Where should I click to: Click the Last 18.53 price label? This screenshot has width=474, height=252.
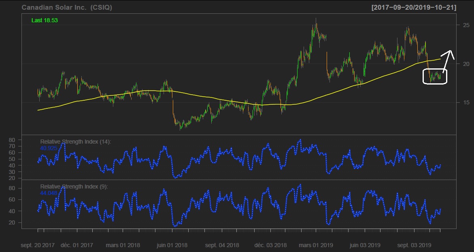45,20
